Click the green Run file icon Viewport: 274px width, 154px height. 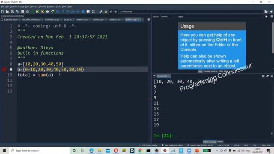click(33, 12)
